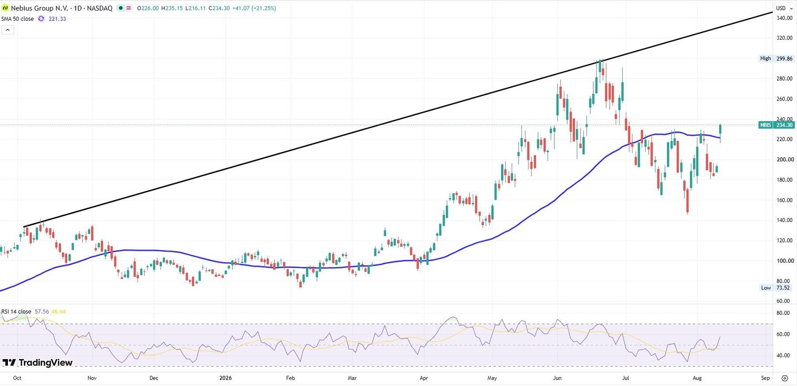Click the RSI scale 40.00 label
The image size is (797, 386).
[x=784, y=356]
